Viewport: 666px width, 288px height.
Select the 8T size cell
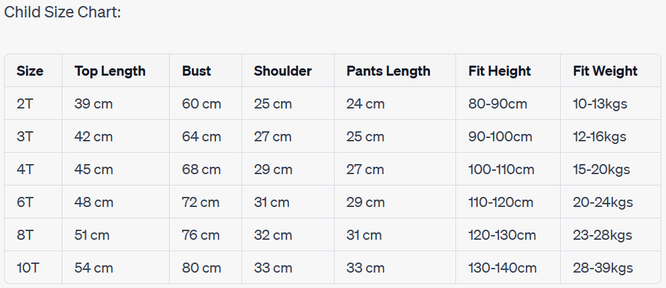pos(25,235)
